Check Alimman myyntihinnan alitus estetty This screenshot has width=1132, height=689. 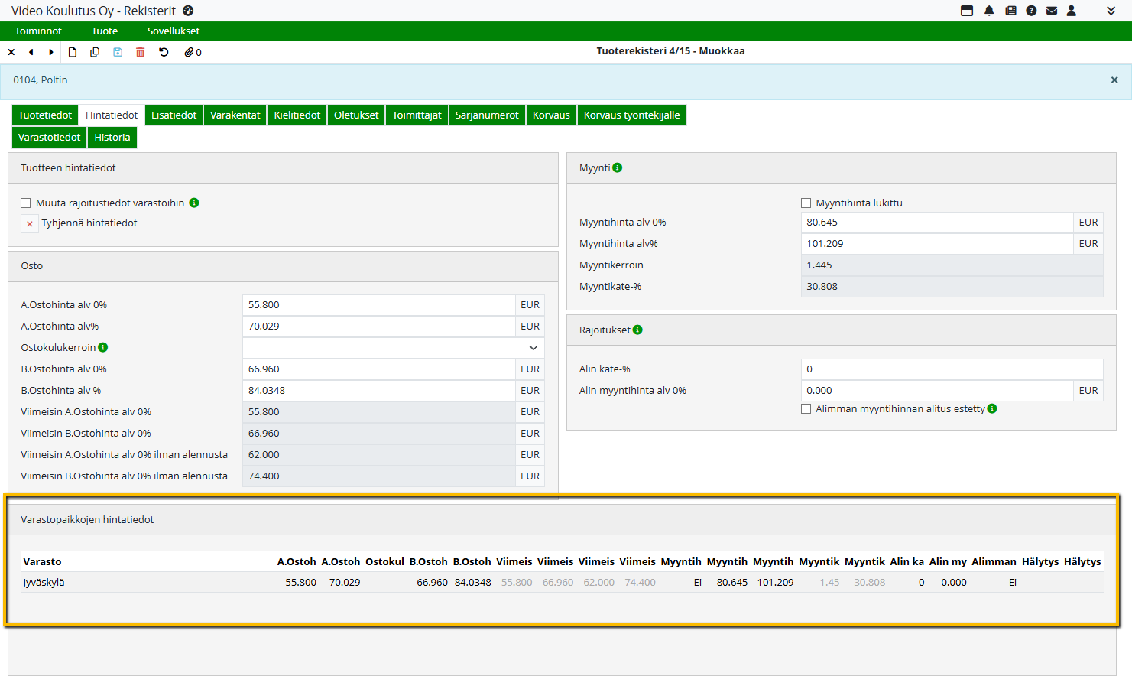806,409
